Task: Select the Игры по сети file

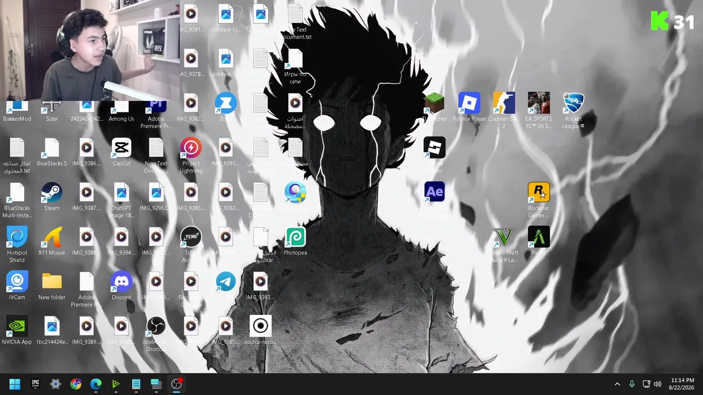Action: click(x=295, y=67)
